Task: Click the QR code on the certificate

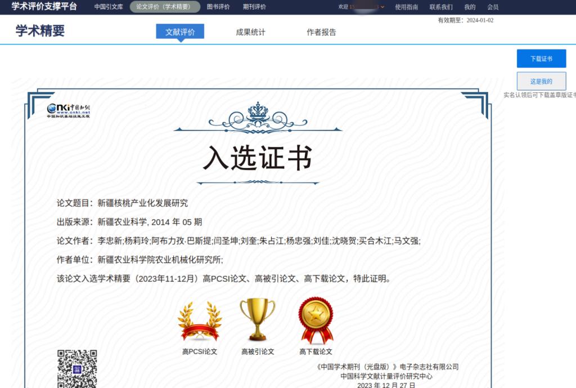Action: pos(77,368)
